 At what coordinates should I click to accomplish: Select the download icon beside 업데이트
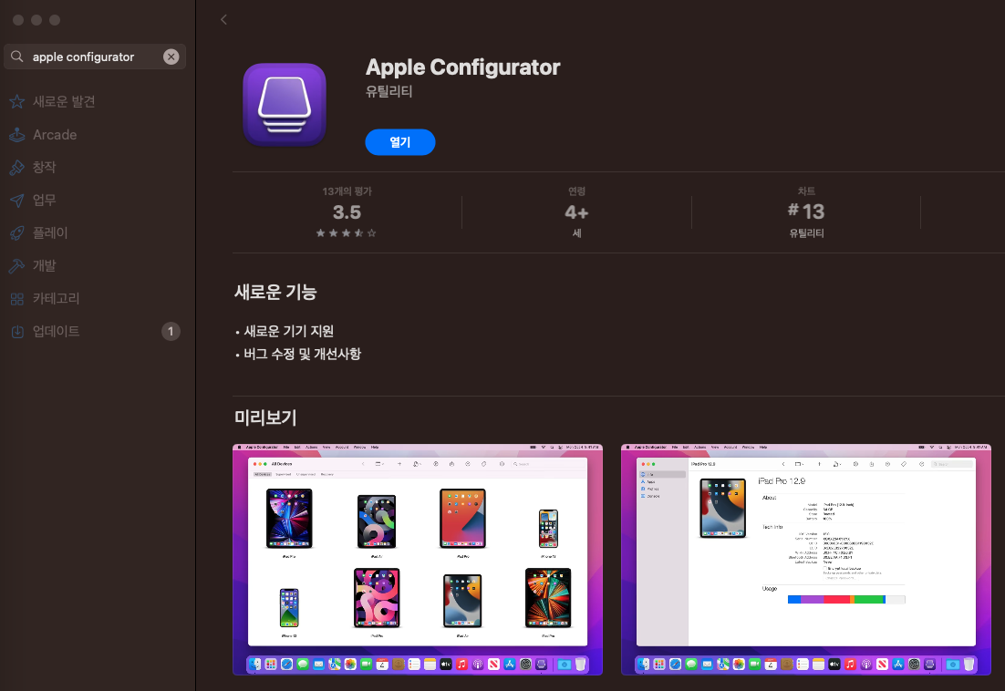[17, 331]
